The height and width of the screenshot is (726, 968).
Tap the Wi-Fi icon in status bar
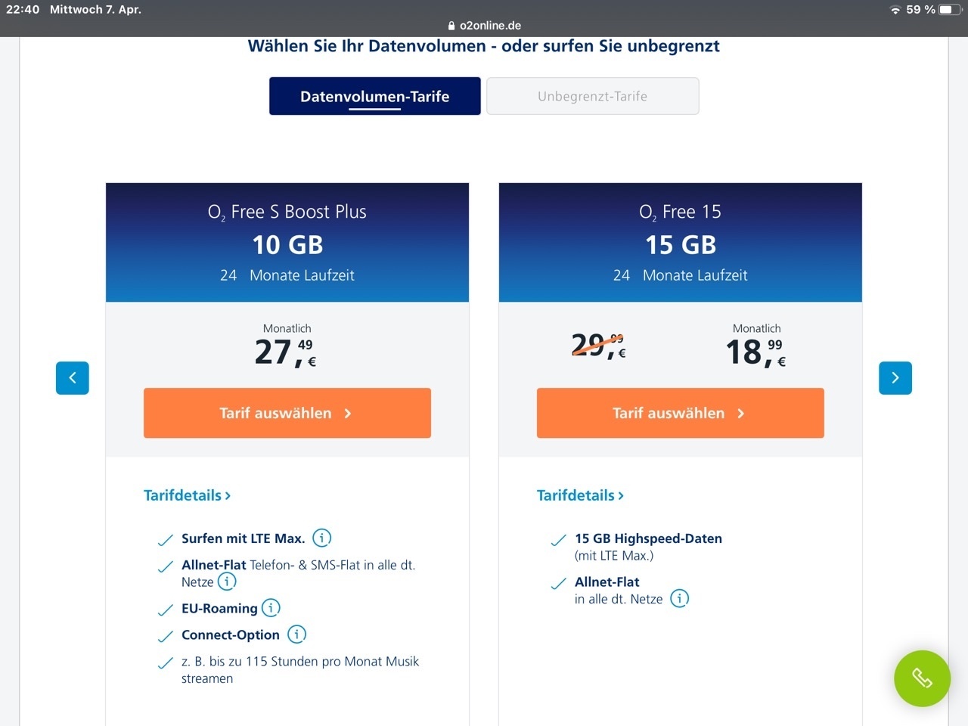click(x=895, y=10)
